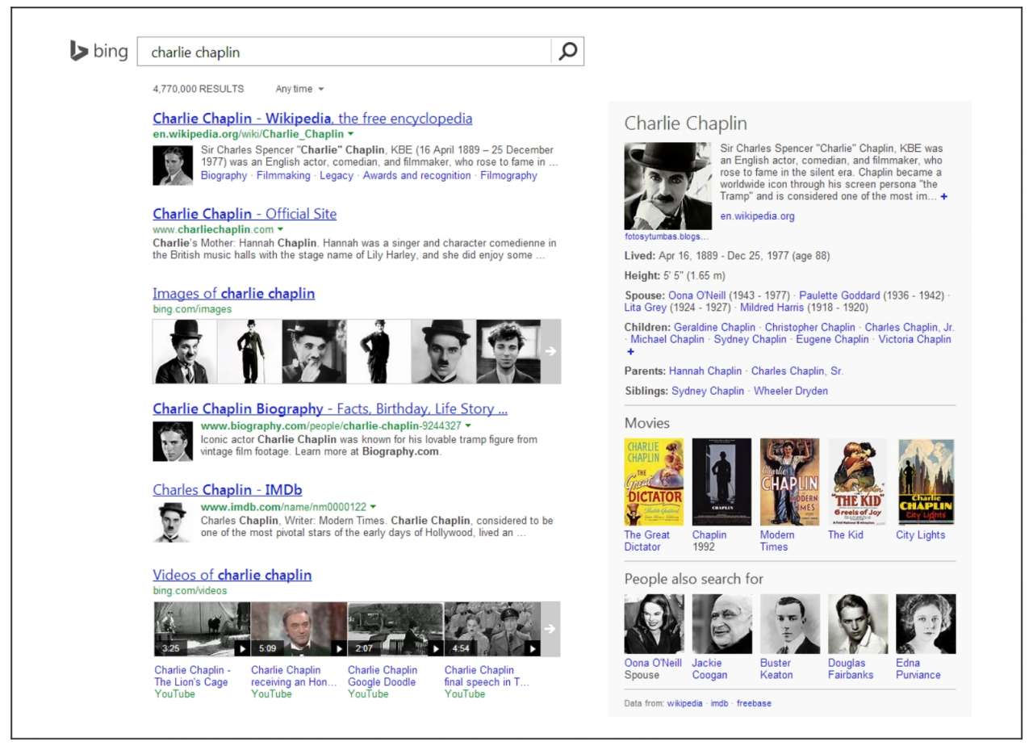Viewport: 1033px width, 750px height.
Task: Click the next arrow on the images strip
Action: 550,351
